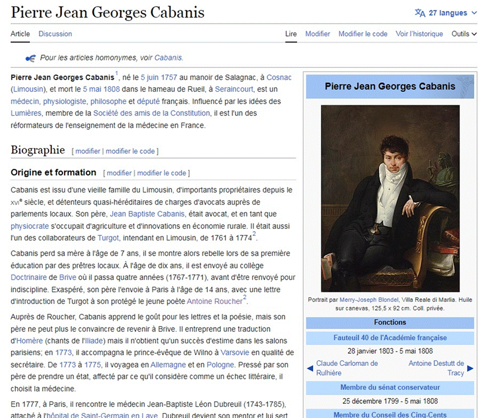Follow the physiocrate link
488x418 pixels.
coord(29,226)
